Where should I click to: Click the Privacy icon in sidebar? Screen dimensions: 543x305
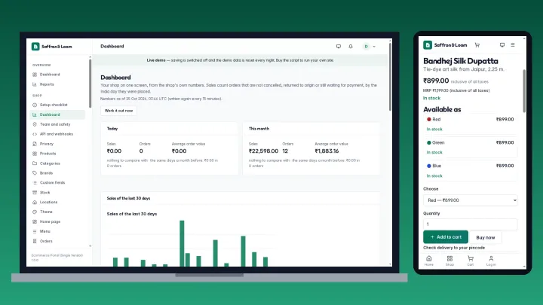(35, 144)
